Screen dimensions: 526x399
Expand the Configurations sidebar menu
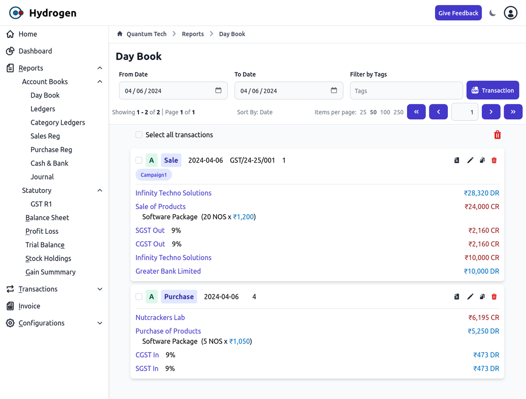pos(100,323)
